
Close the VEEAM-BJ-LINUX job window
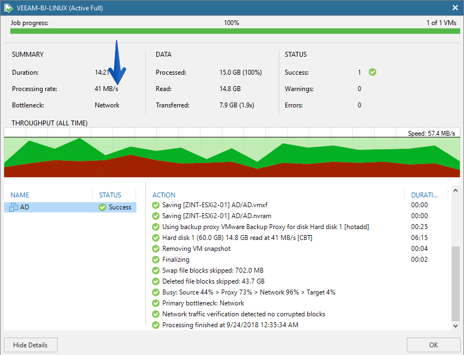(x=455, y=8)
